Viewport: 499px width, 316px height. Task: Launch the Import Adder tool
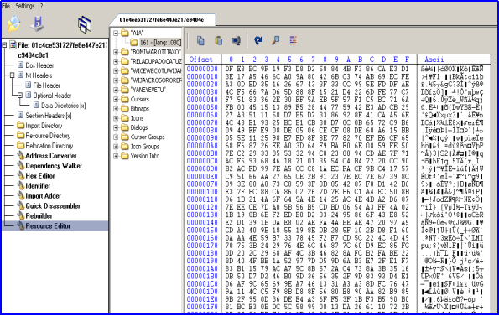[43, 196]
